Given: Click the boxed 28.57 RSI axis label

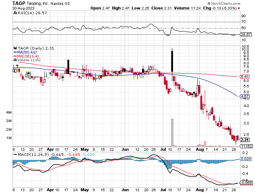Looking at the screenshot, I should tap(246, 35).
